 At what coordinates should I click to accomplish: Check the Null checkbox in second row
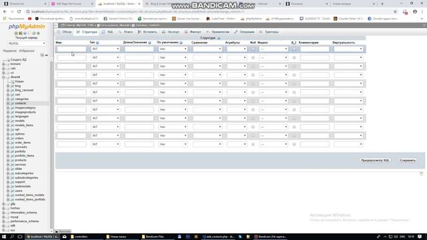coord(253,58)
